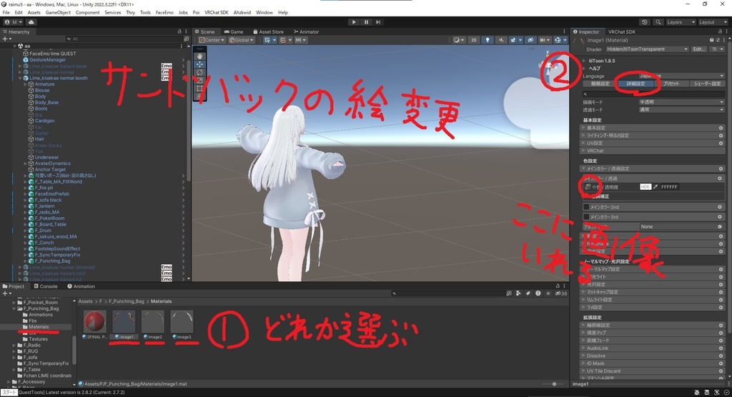Expand the UV設定 section
Screen dimensions: 732x397
[x=653, y=143]
